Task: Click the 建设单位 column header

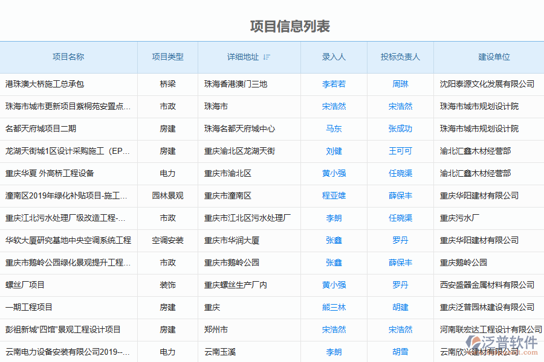Action: coord(494,57)
